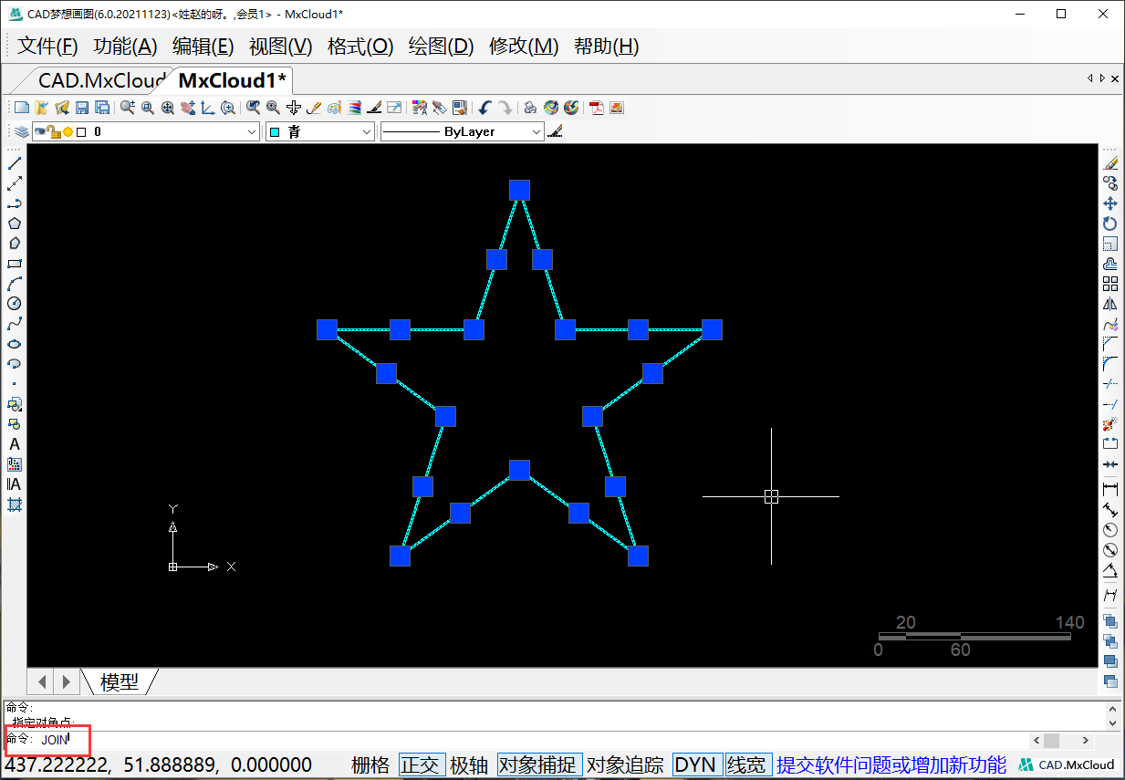The height and width of the screenshot is (780, 1125).
Task: Toggle 对象捕捉 object snap
Action: click(540, 764)
